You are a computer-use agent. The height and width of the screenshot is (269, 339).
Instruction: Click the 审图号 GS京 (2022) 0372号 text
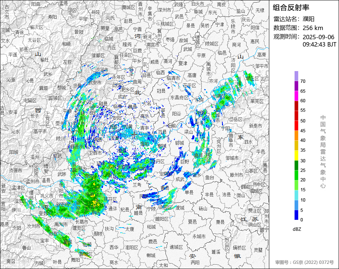point(305,262)
